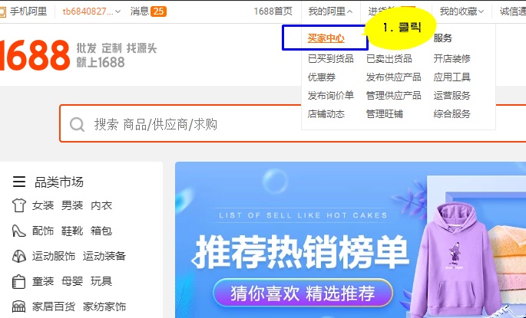Collapse the 我的阿里 dropdown menu

click(330, 11)
